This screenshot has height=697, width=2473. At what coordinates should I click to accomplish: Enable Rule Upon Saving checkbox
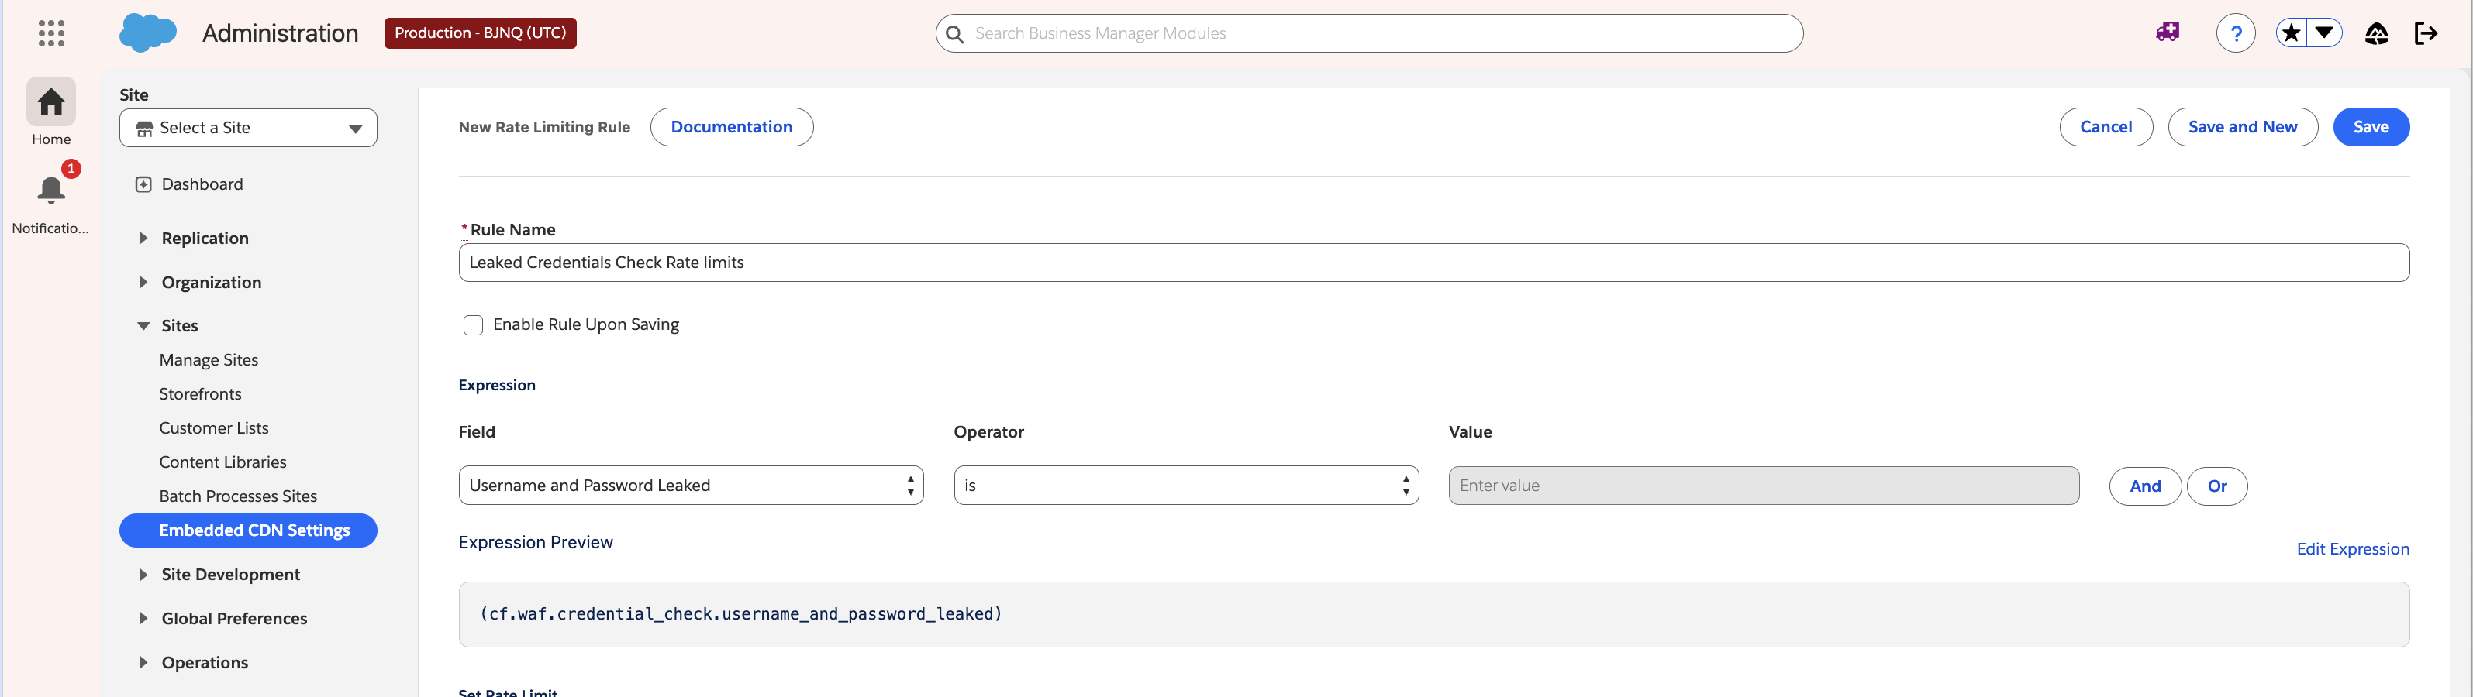(474, 325)
